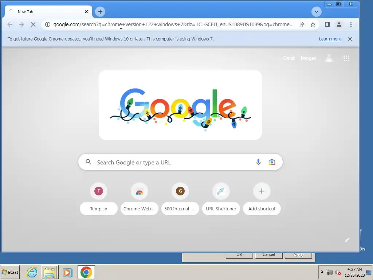The image size is (373, 280).
Task: Open Images link
Action: coord(308,58)
